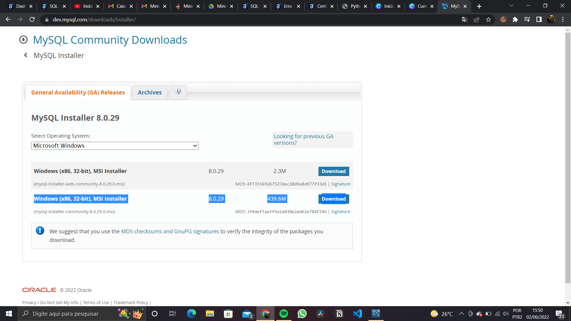Go back using browser back arrow
This screenshot has width=571, height=321.
[8, 19]
